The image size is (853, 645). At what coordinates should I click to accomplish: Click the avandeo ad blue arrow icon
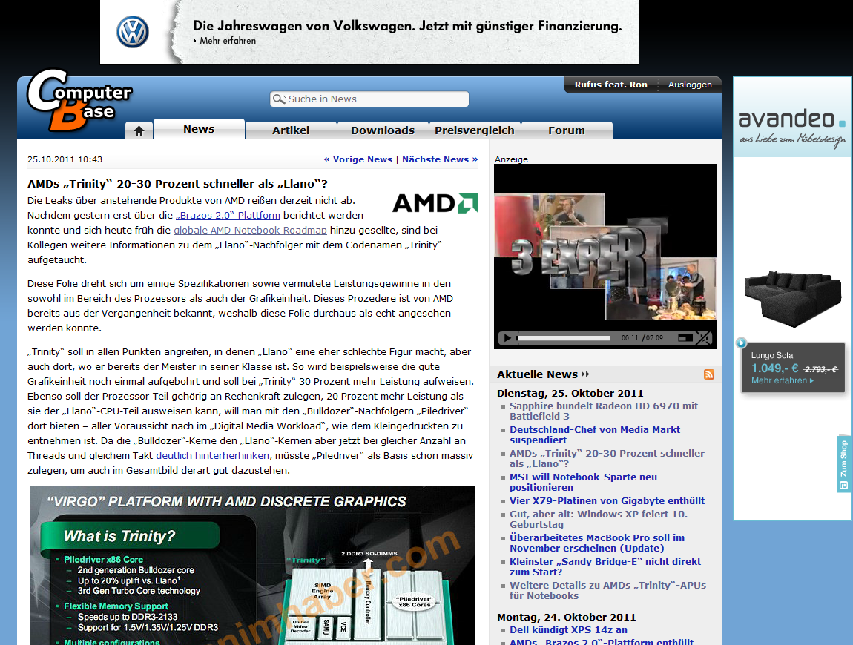(741, 343)
